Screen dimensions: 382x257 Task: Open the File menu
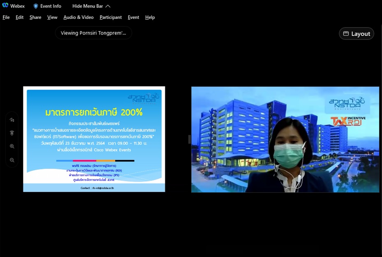(x=6, y=17)
